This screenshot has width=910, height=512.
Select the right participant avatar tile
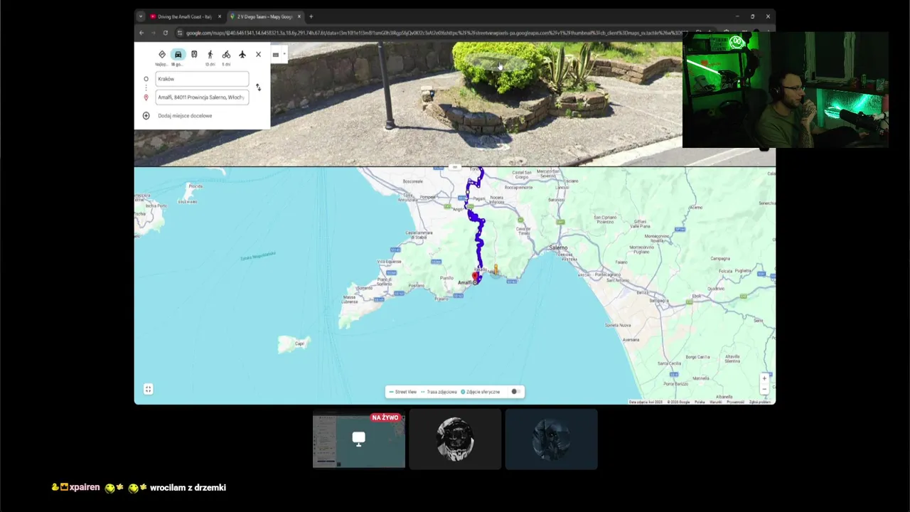tap(551, 439)
